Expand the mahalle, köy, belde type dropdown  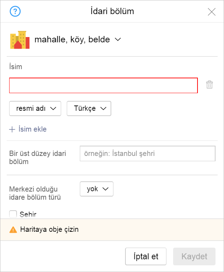[77, 40]
